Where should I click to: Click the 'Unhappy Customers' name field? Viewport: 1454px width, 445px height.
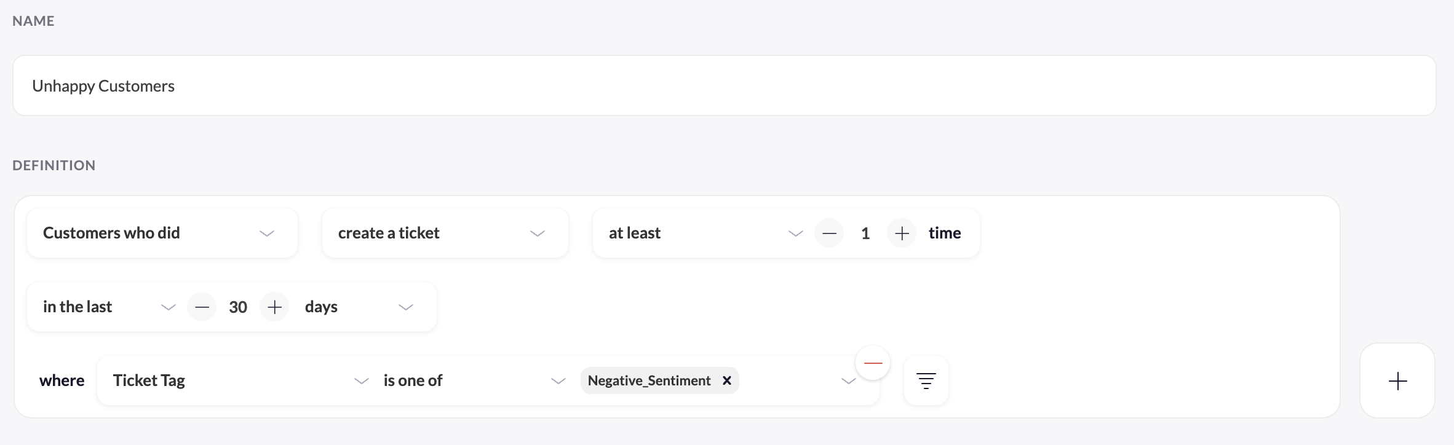pyautogui.click(x=724, y=86)
